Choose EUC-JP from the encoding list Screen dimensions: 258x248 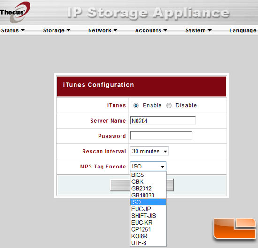click(148, 209)
